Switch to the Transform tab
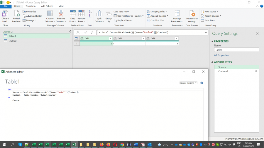Viewport: 264px width, 148px height. pos(31,6)
